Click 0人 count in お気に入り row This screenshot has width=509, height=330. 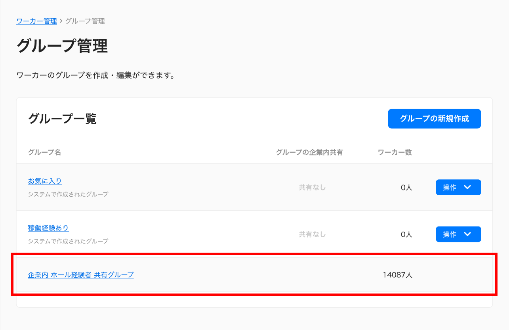point(406,188)
